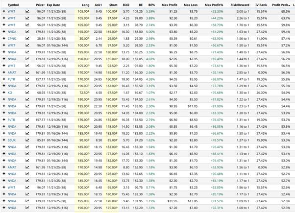Open chart icon for WMT row with 100.00P short
The height and width of the screenshot is (213, 295).
point(27,11)
